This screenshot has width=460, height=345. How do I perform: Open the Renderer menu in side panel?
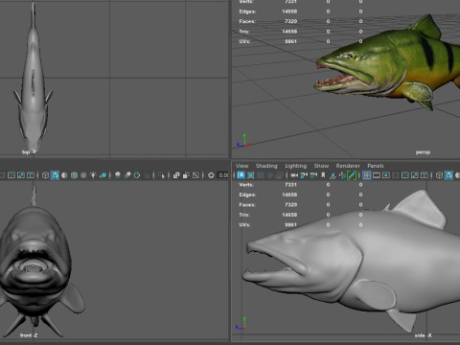(x=348, y=166)
